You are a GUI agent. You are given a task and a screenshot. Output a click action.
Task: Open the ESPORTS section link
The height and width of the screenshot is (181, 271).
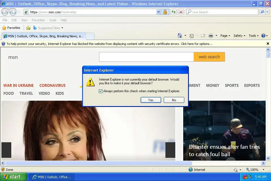point(252,85)
